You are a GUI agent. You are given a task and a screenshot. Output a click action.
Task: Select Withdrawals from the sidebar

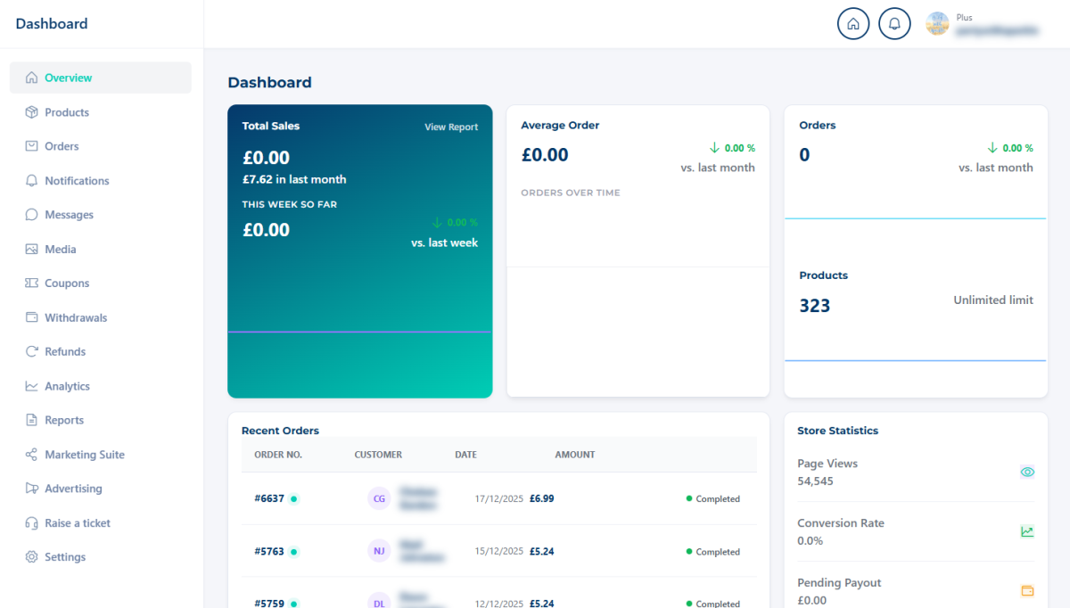pos(76,317)
